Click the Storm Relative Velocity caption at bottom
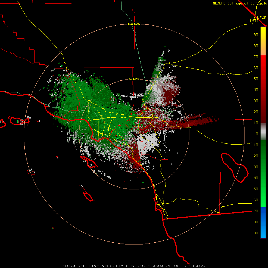 click(x=134, y=266)
